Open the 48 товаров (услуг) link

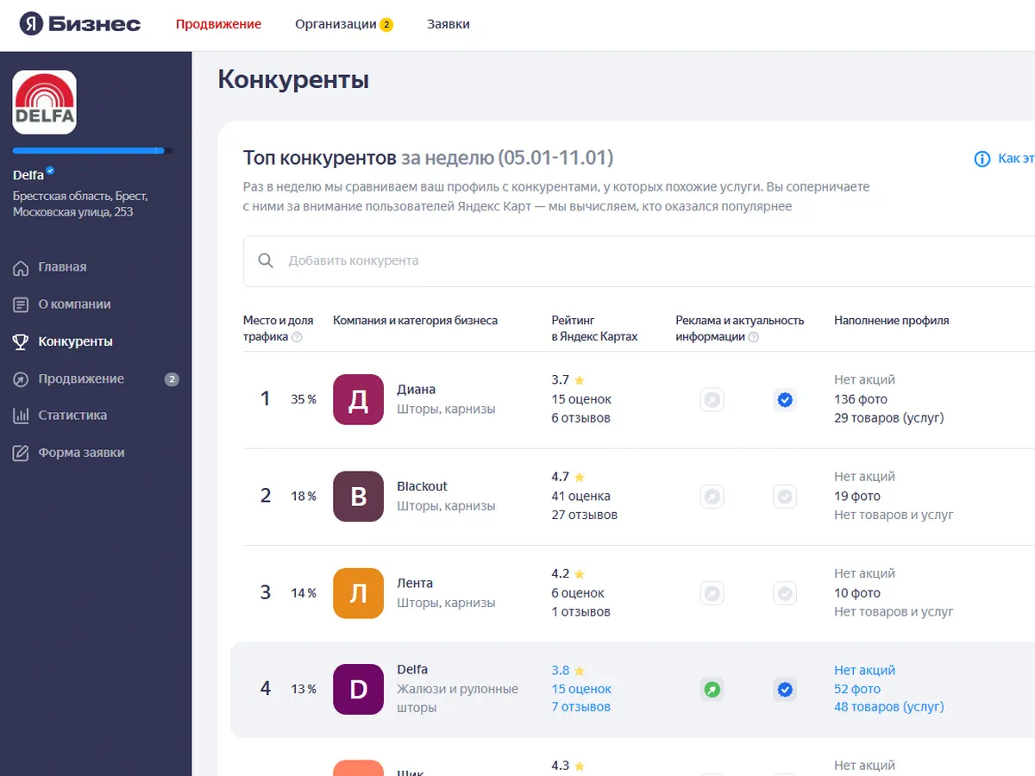(x=888, y=707)
